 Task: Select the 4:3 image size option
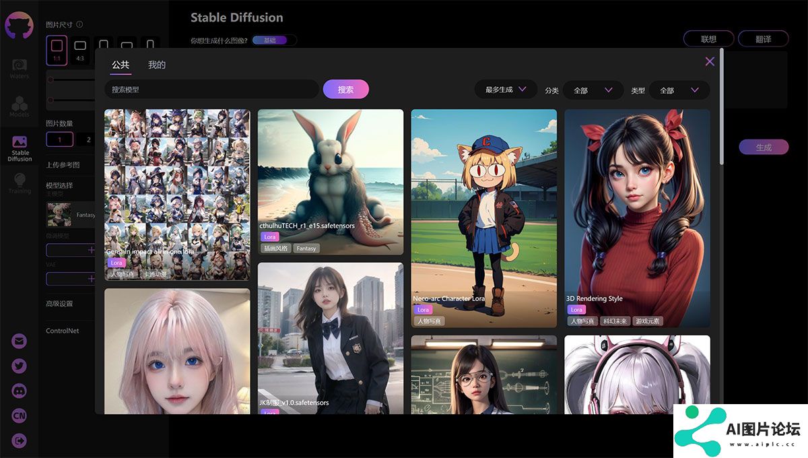pyautogui.click(x=80, y=51)
